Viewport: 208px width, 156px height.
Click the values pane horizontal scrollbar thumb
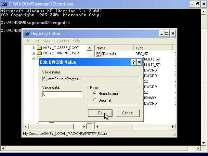(116, 126)
